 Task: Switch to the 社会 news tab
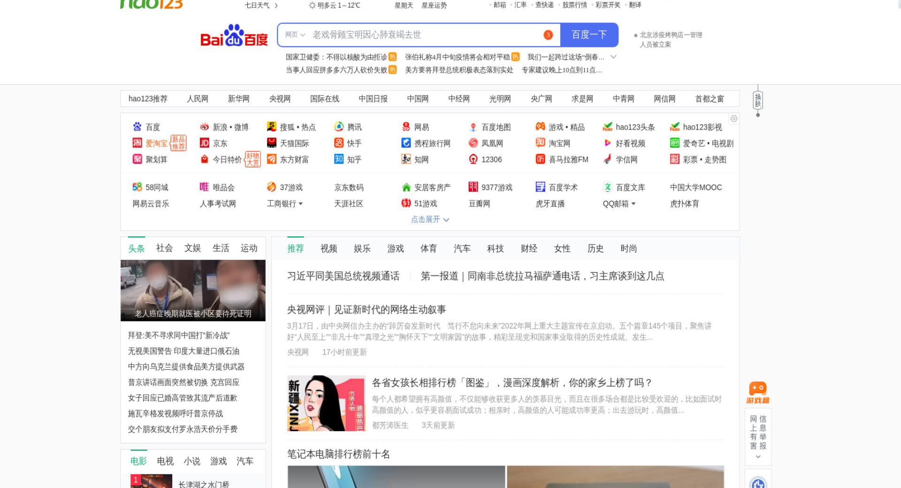(164, 248)
